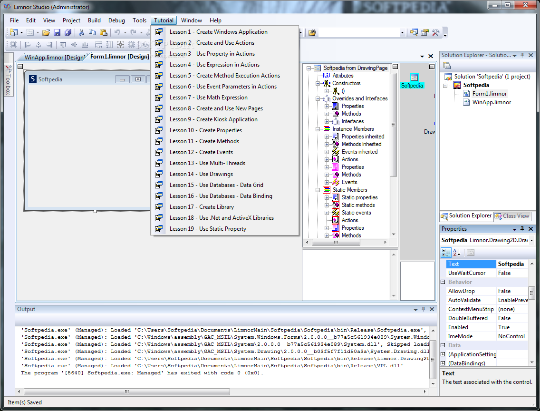Image resolution: width=540 pixels, height=411 pixels.
Task: Click the Softpedia component icon in designer
Action: [414, 78]
